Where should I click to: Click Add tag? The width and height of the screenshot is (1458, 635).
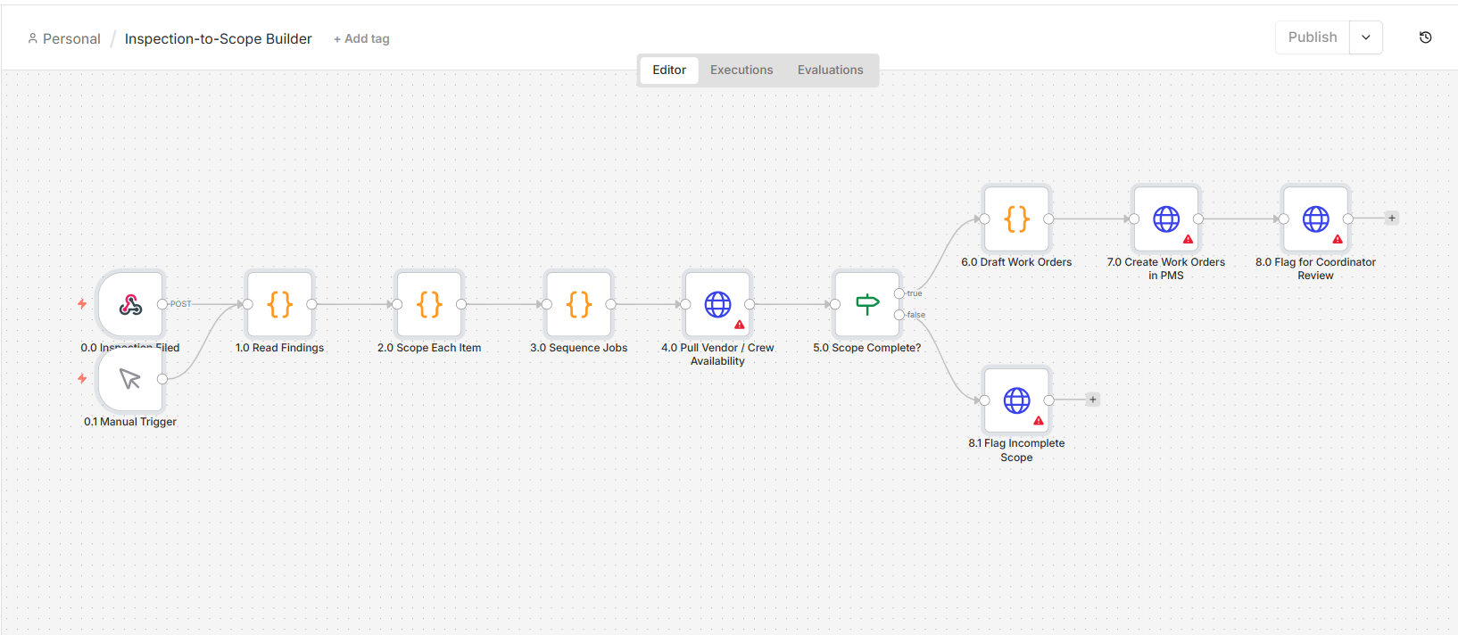pyautogui.click(x=361, y=39)
